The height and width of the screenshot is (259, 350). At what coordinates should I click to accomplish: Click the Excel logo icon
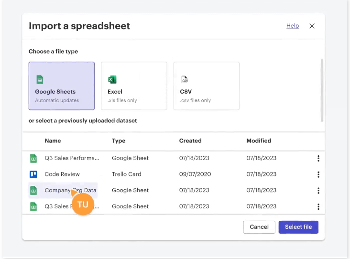pos(112,79)
